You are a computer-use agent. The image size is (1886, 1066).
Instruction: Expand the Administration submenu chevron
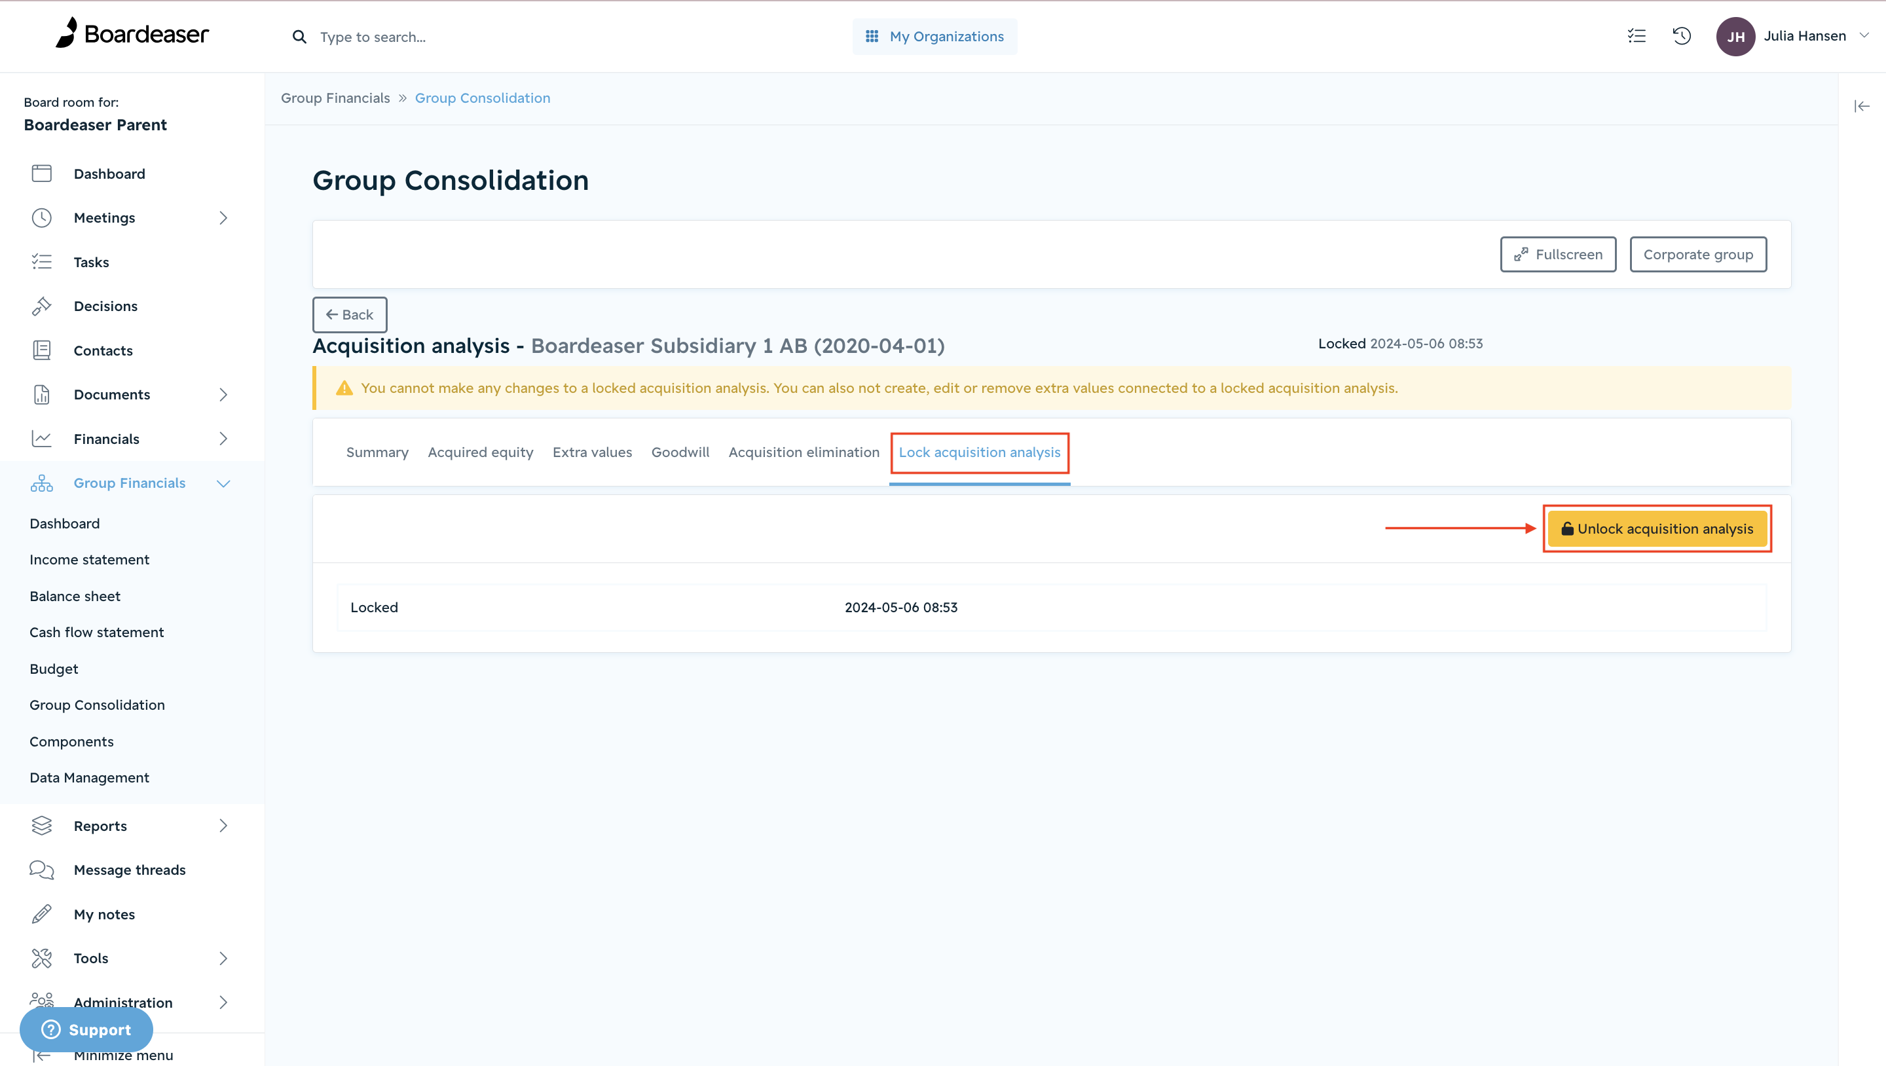(223, 1002)
